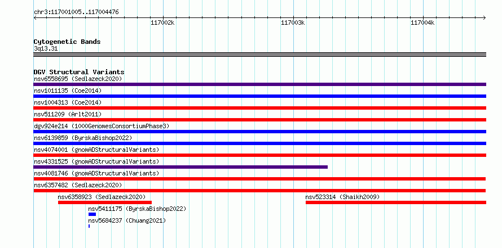
Task: Open nsv523314 (Shaikh2009) label
Action: (342, 197)
